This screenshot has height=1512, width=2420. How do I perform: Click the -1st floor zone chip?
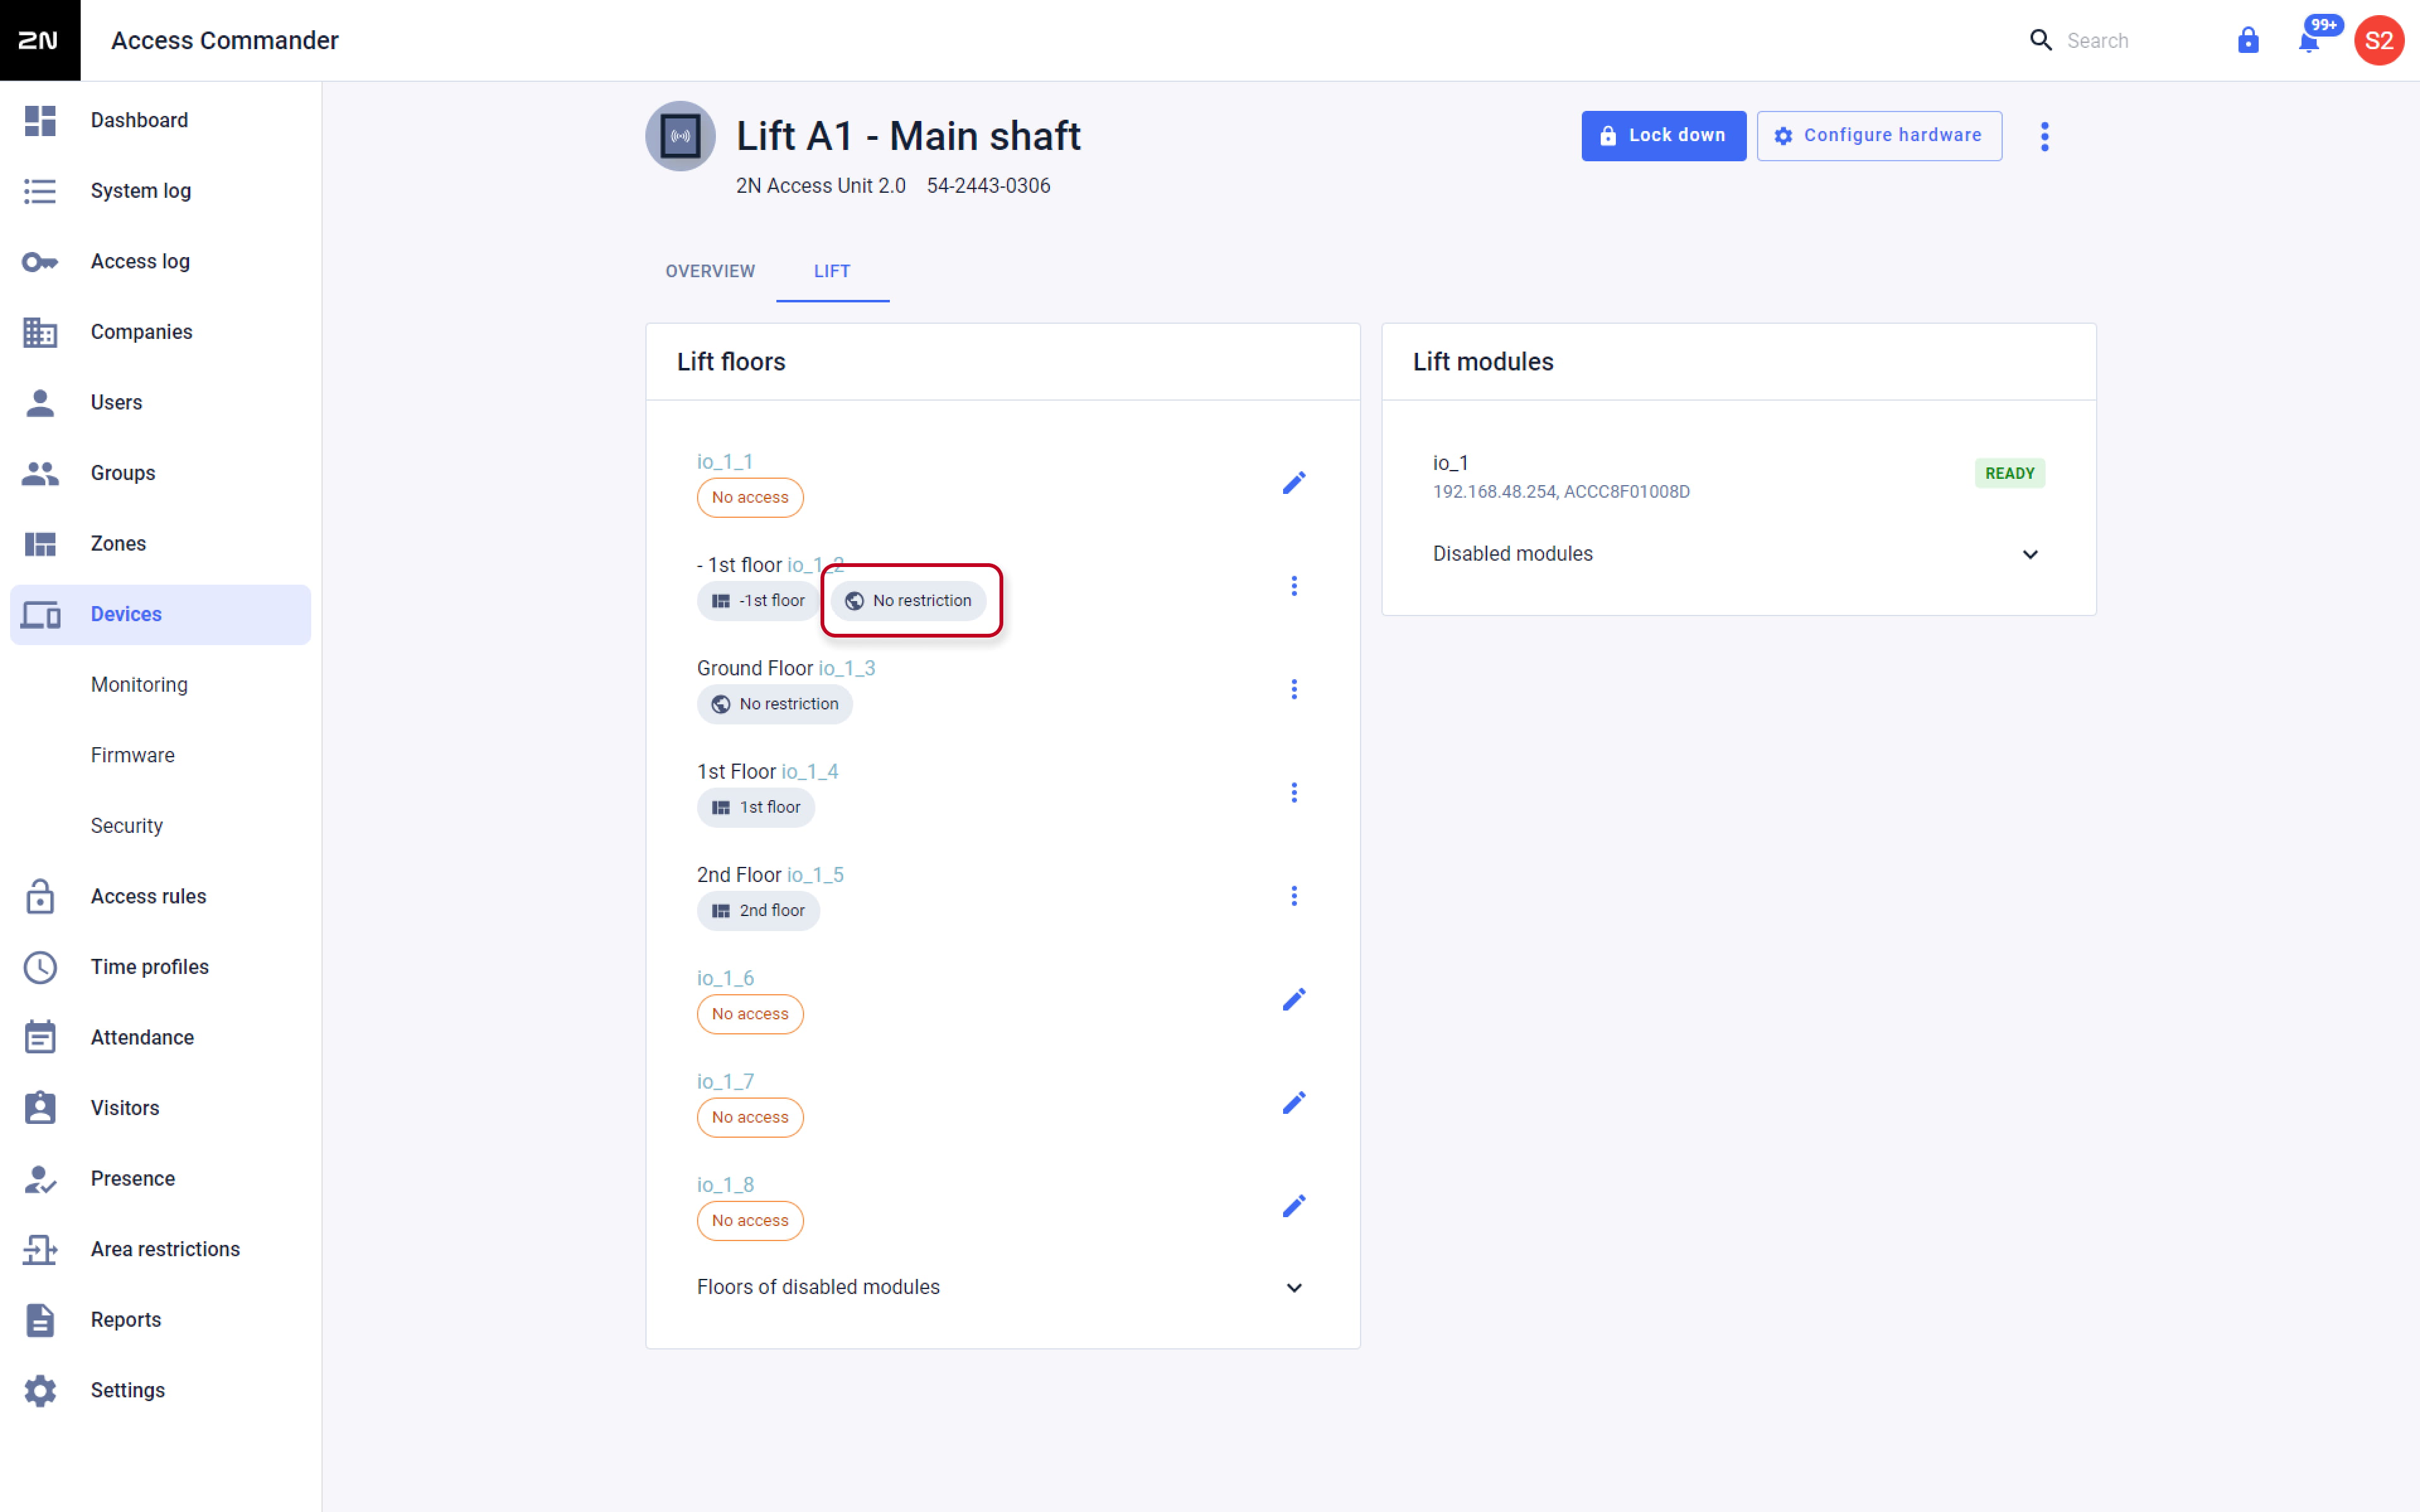coord(758,601)
